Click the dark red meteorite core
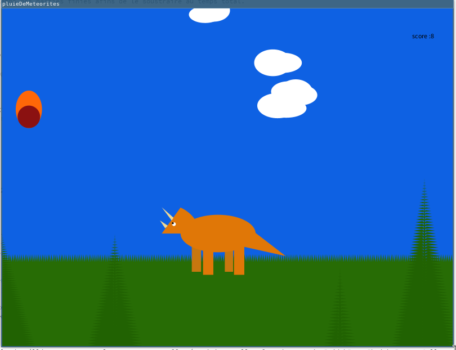 29,117
